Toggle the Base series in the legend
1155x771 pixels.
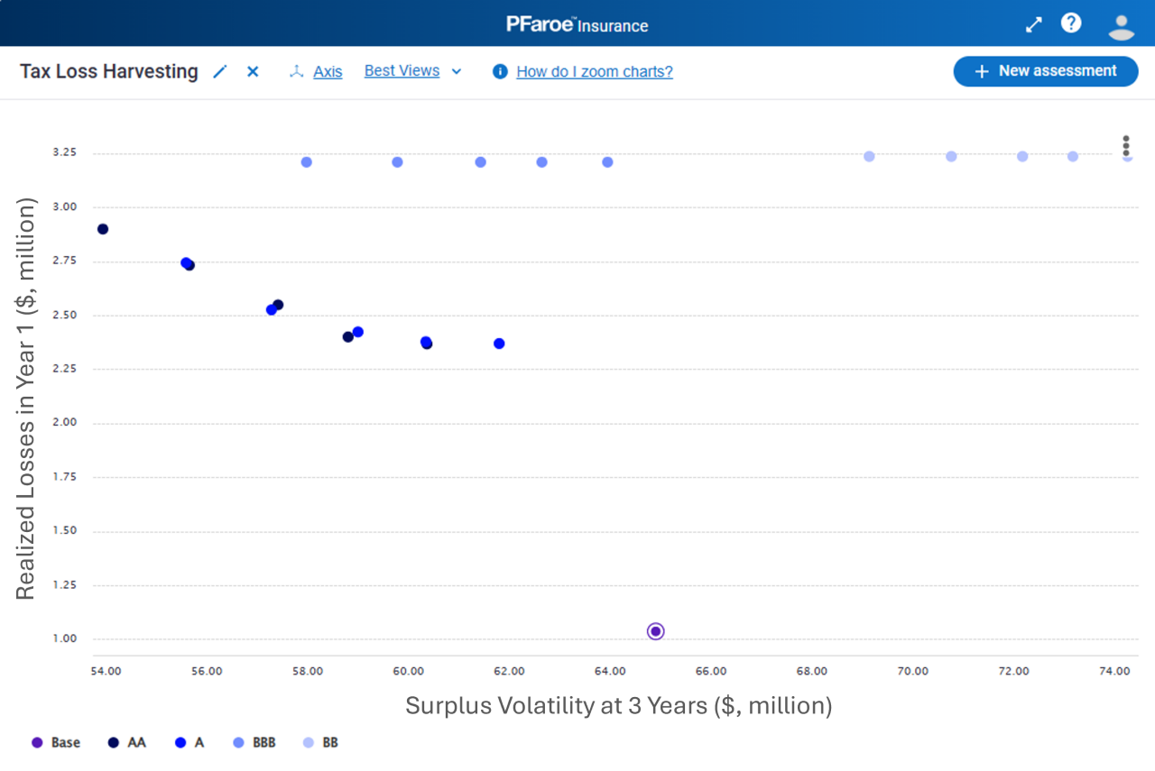[56, 743]
